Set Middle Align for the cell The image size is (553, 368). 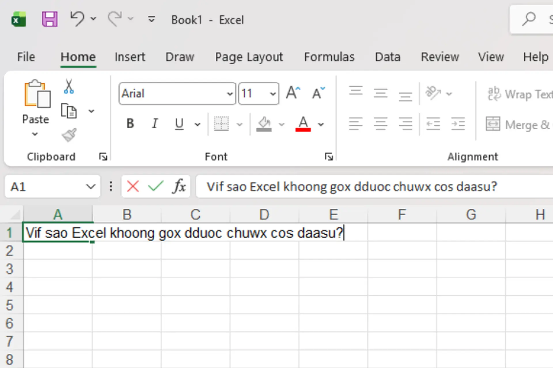click(380, 93)
